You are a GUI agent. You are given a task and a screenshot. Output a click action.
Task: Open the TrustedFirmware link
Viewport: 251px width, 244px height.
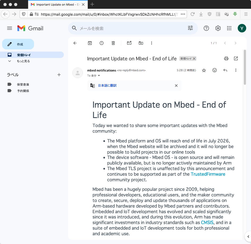pos(208,174)
